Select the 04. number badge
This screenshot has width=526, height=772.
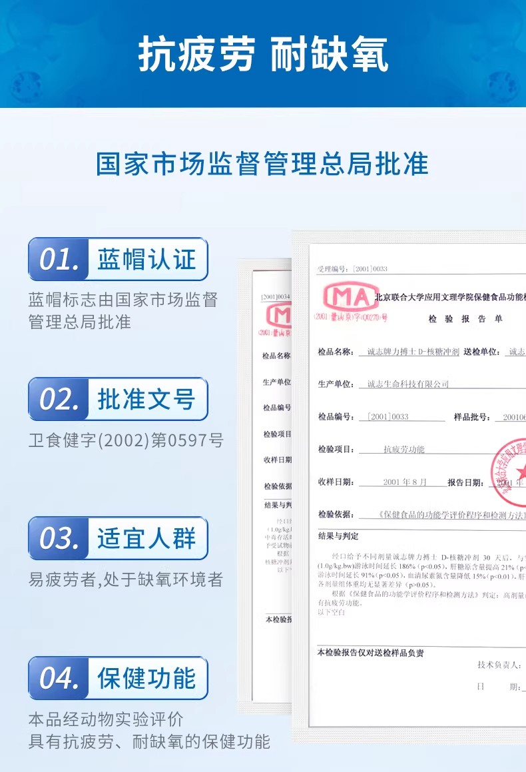click(x=59, y=679)
